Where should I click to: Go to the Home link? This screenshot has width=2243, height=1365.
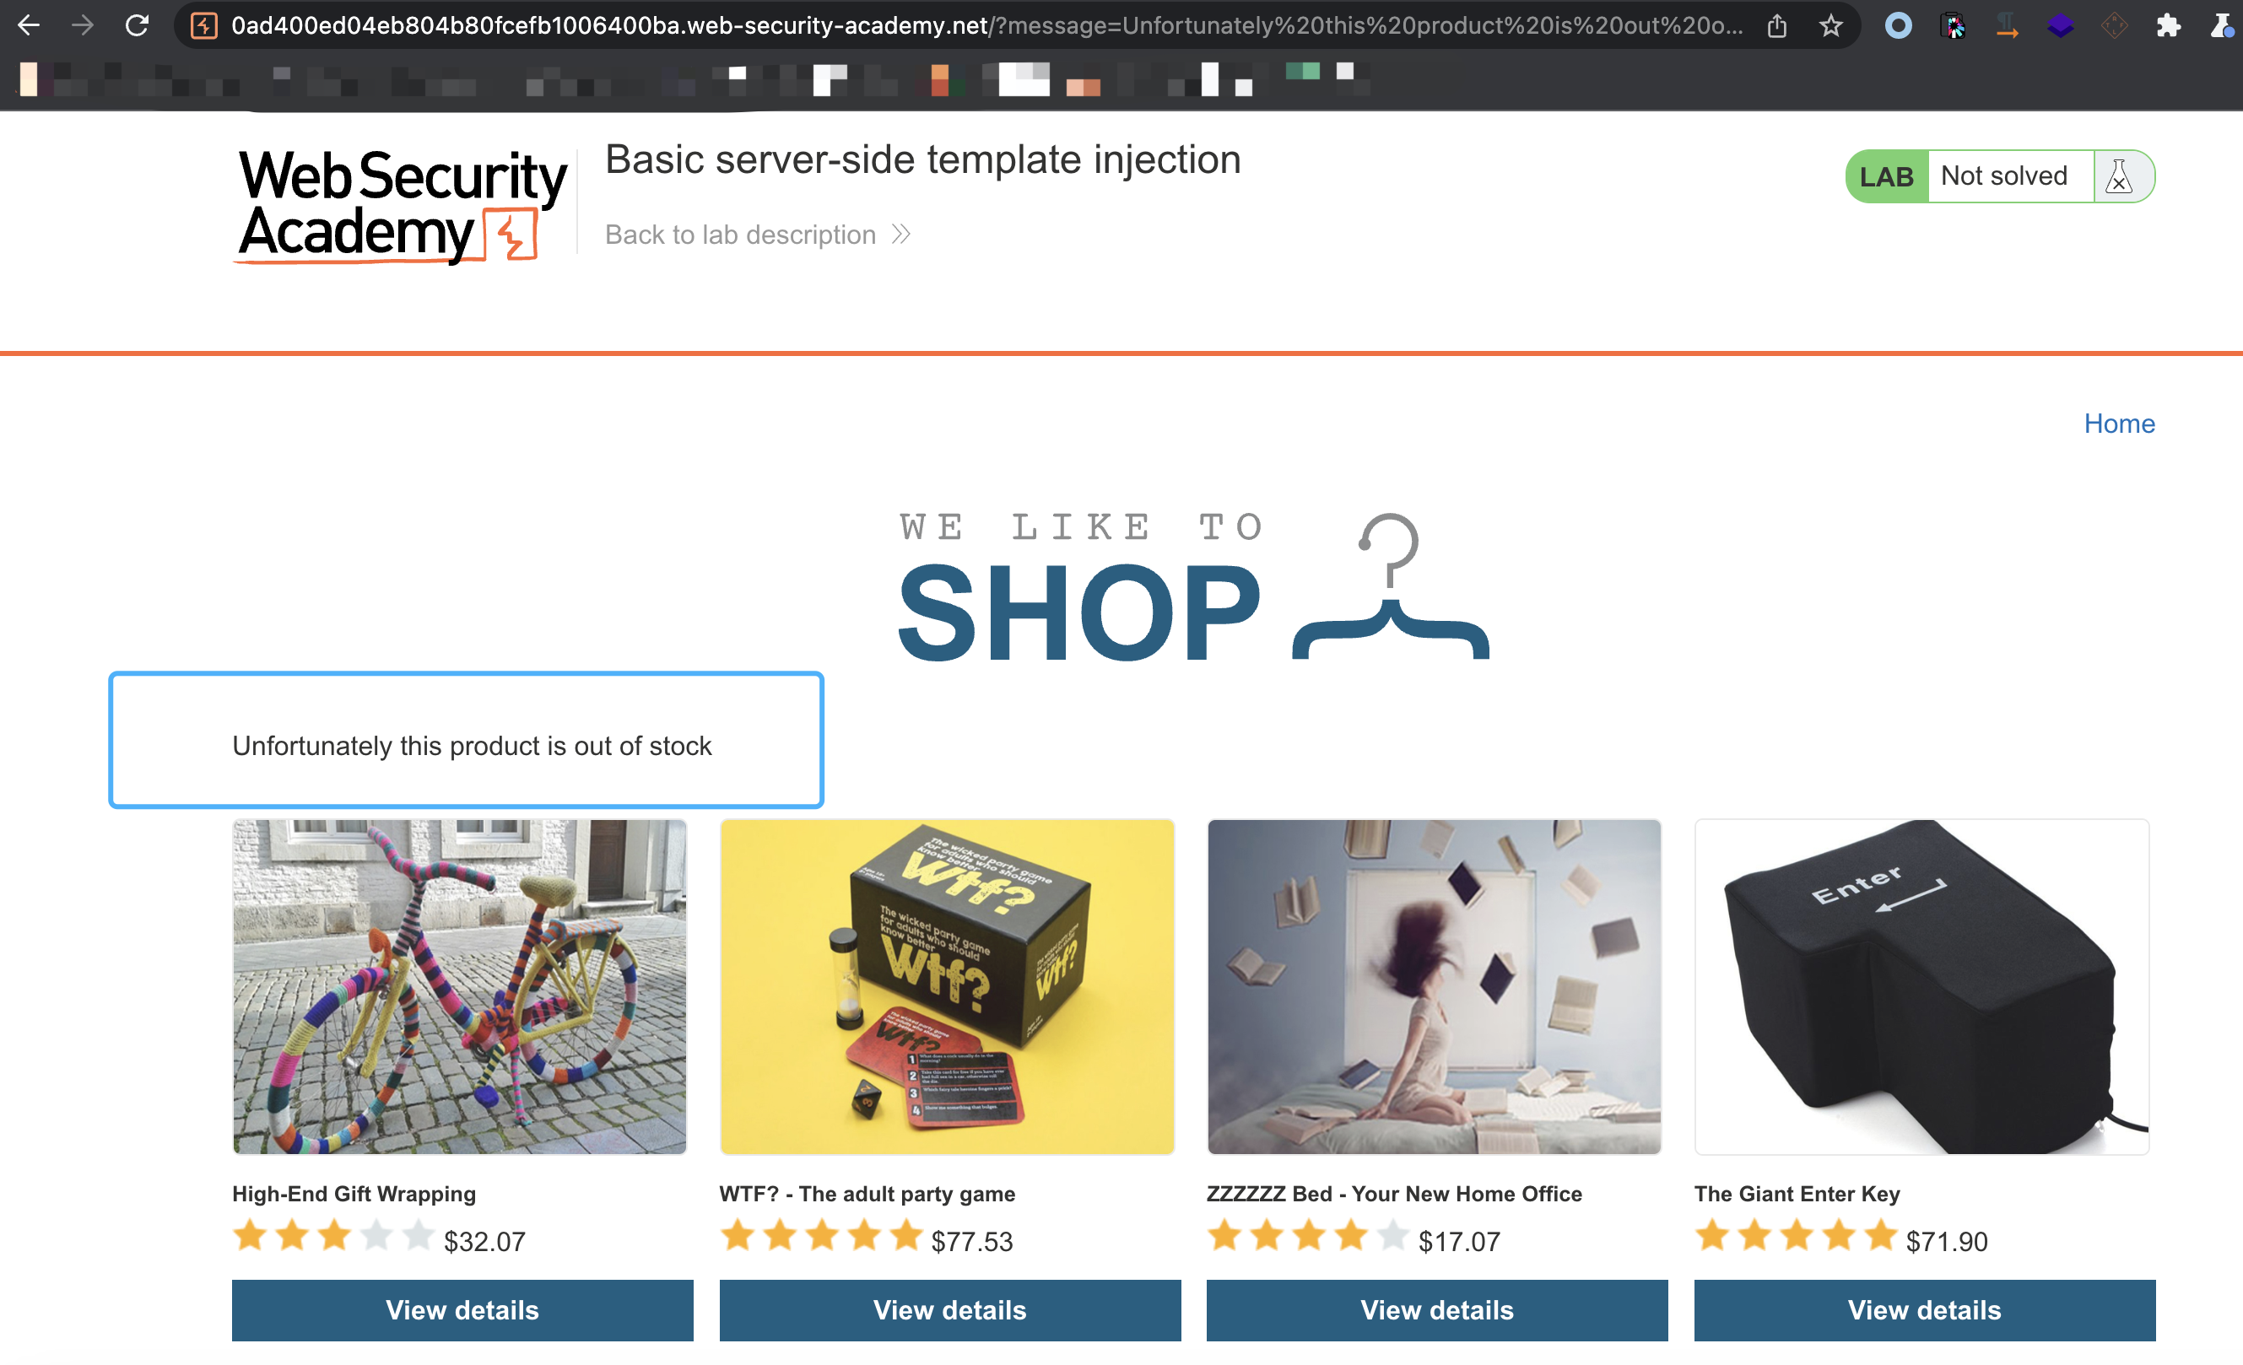tap(2119, 424)
